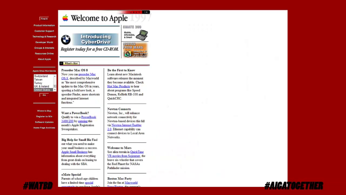The width and height of the screenshot is (346, 195).
Task: Open Newton Internet Enabler 2.0 link
Action: (x=124, y=127)
